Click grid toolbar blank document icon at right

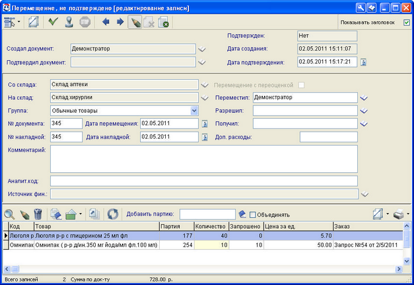coord(378,214)
